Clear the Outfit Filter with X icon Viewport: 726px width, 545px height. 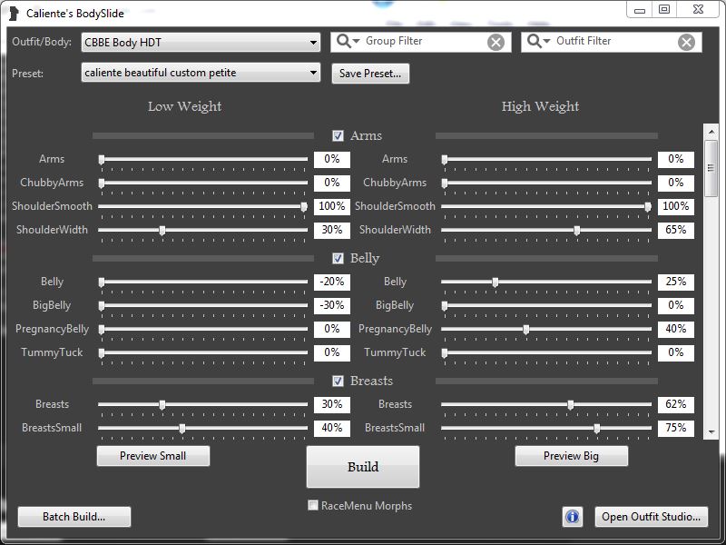point(686,42)
